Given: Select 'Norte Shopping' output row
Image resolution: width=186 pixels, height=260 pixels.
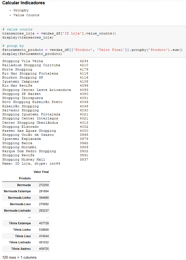Looking at the screenshot, I should (45, 69).
